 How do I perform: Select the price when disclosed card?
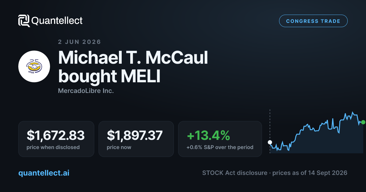56,139
